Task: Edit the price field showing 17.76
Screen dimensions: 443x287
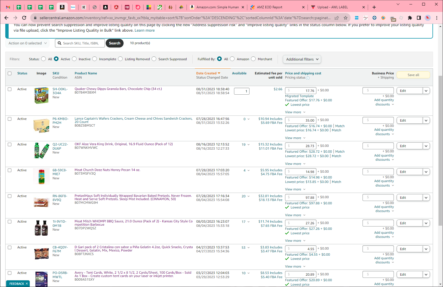Action: click(x=301, y=91)
